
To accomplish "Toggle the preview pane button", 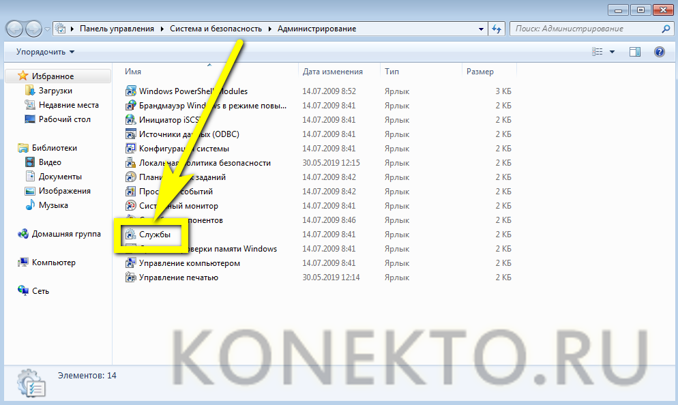I will click(x=635, y=52).
